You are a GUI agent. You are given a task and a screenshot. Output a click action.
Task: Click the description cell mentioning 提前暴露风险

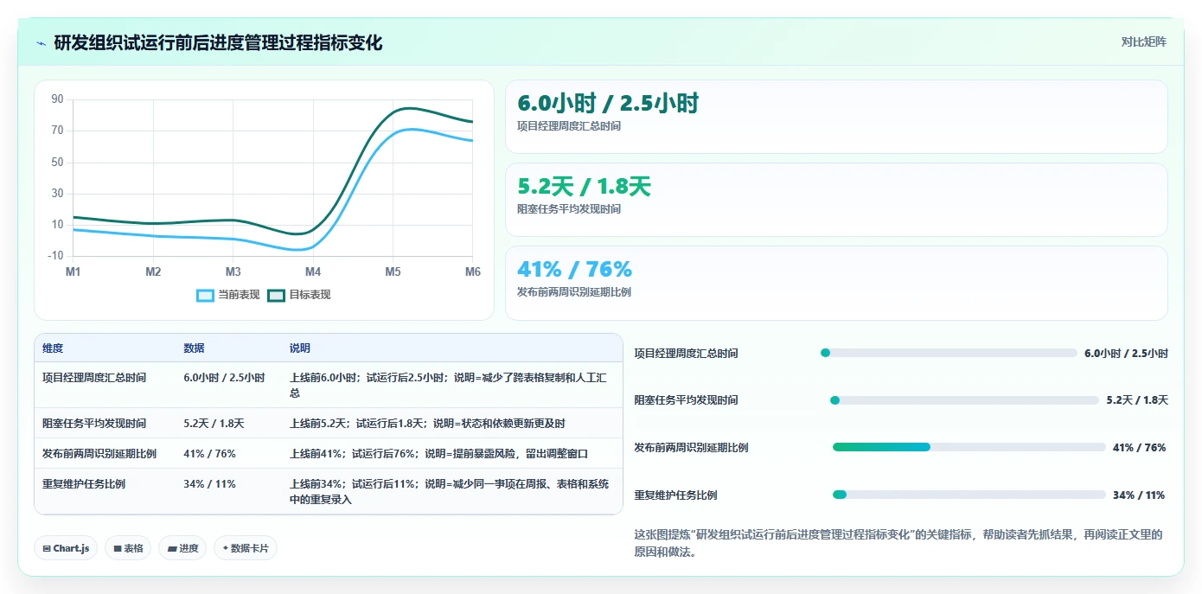(438, 454)
